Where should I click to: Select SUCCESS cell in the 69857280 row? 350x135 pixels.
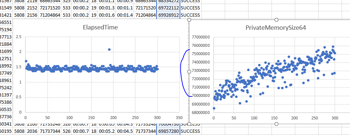pyautogui.click(x=190, y=131)
